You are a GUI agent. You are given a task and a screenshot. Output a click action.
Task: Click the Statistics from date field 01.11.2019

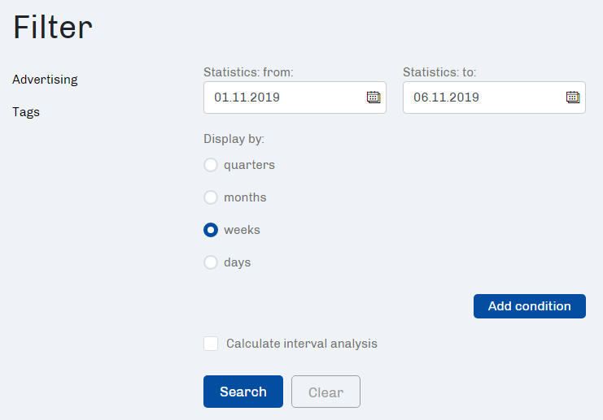295,97
